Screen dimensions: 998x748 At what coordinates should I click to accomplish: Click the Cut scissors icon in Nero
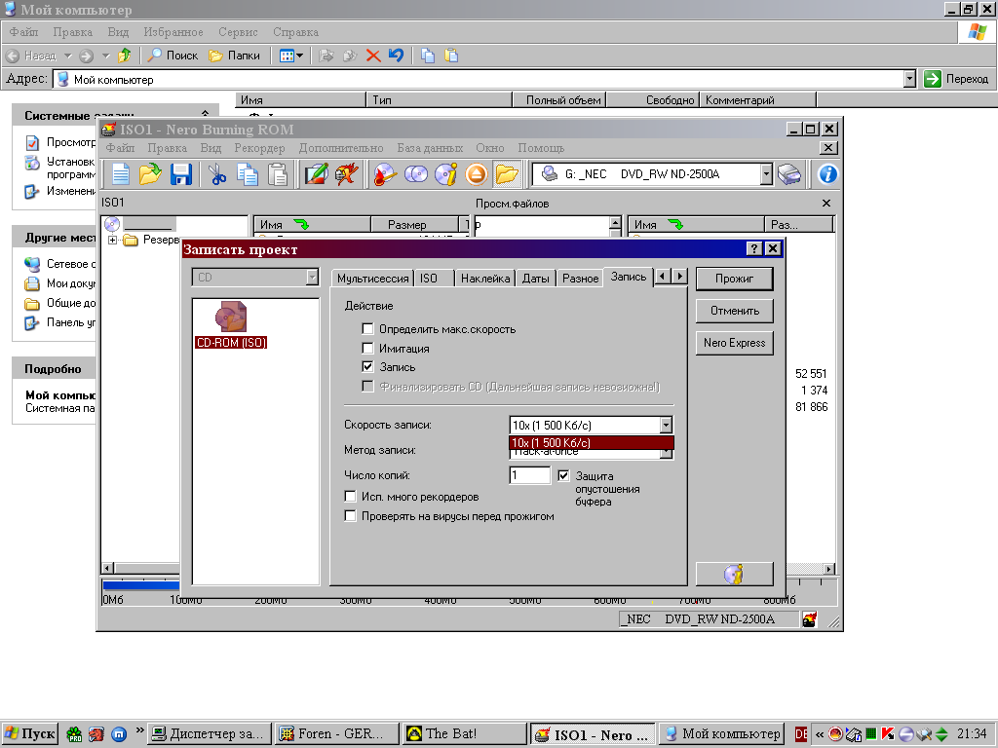pos(217,173)
